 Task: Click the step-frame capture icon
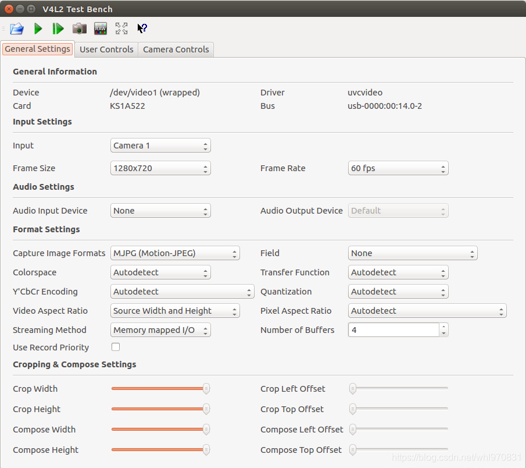click(58, 29)
